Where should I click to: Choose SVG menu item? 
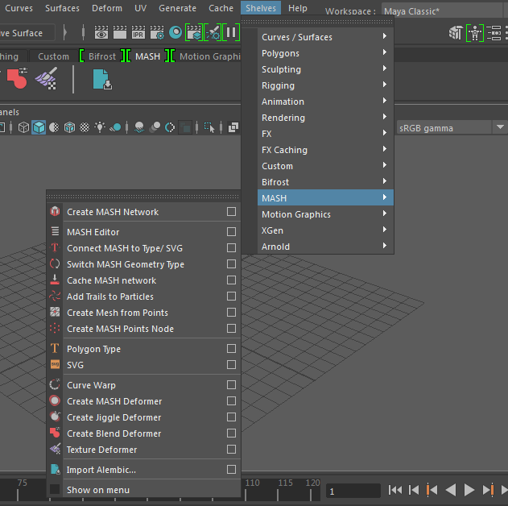tap(143, 365)
